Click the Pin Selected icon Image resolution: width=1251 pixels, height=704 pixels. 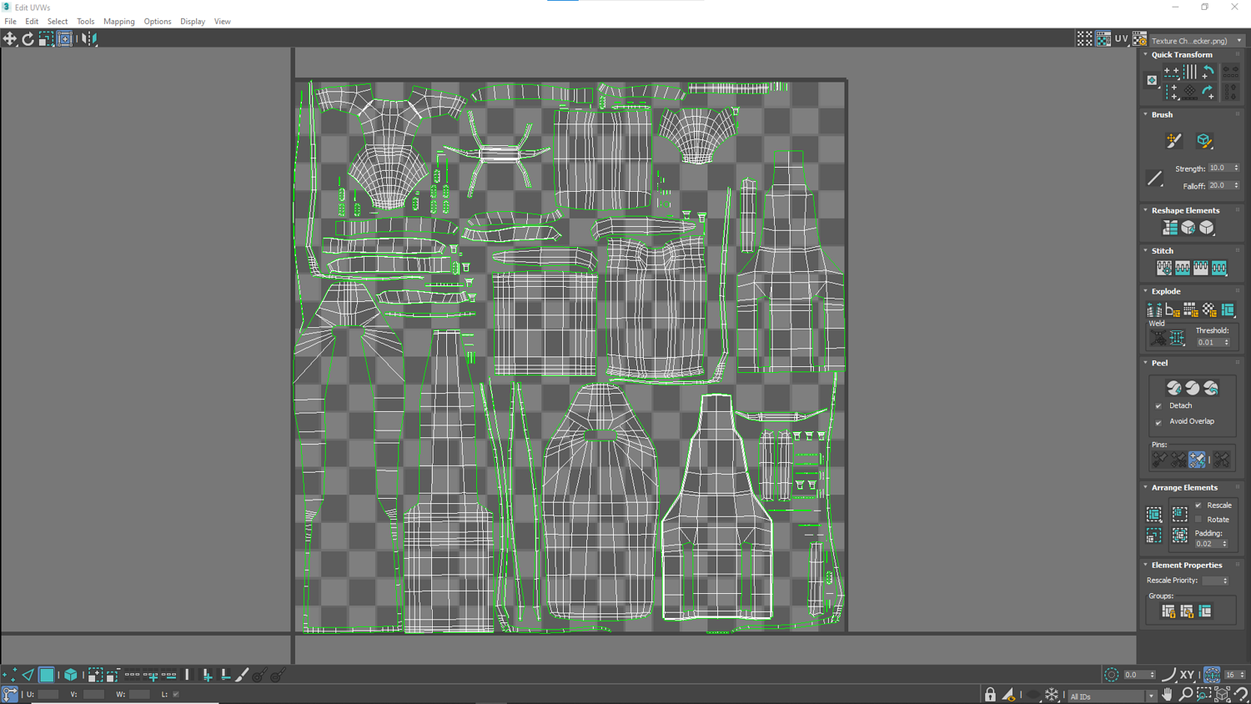(x=1159, y=460)
